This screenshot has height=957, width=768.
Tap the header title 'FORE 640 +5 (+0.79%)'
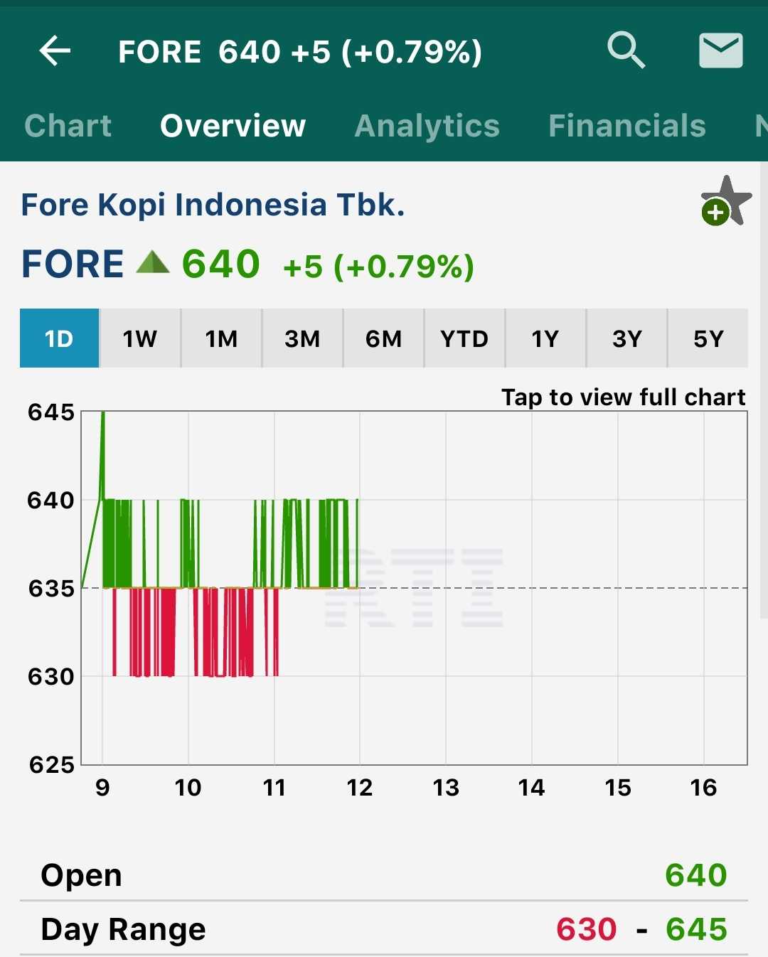[x=300, y=52]
